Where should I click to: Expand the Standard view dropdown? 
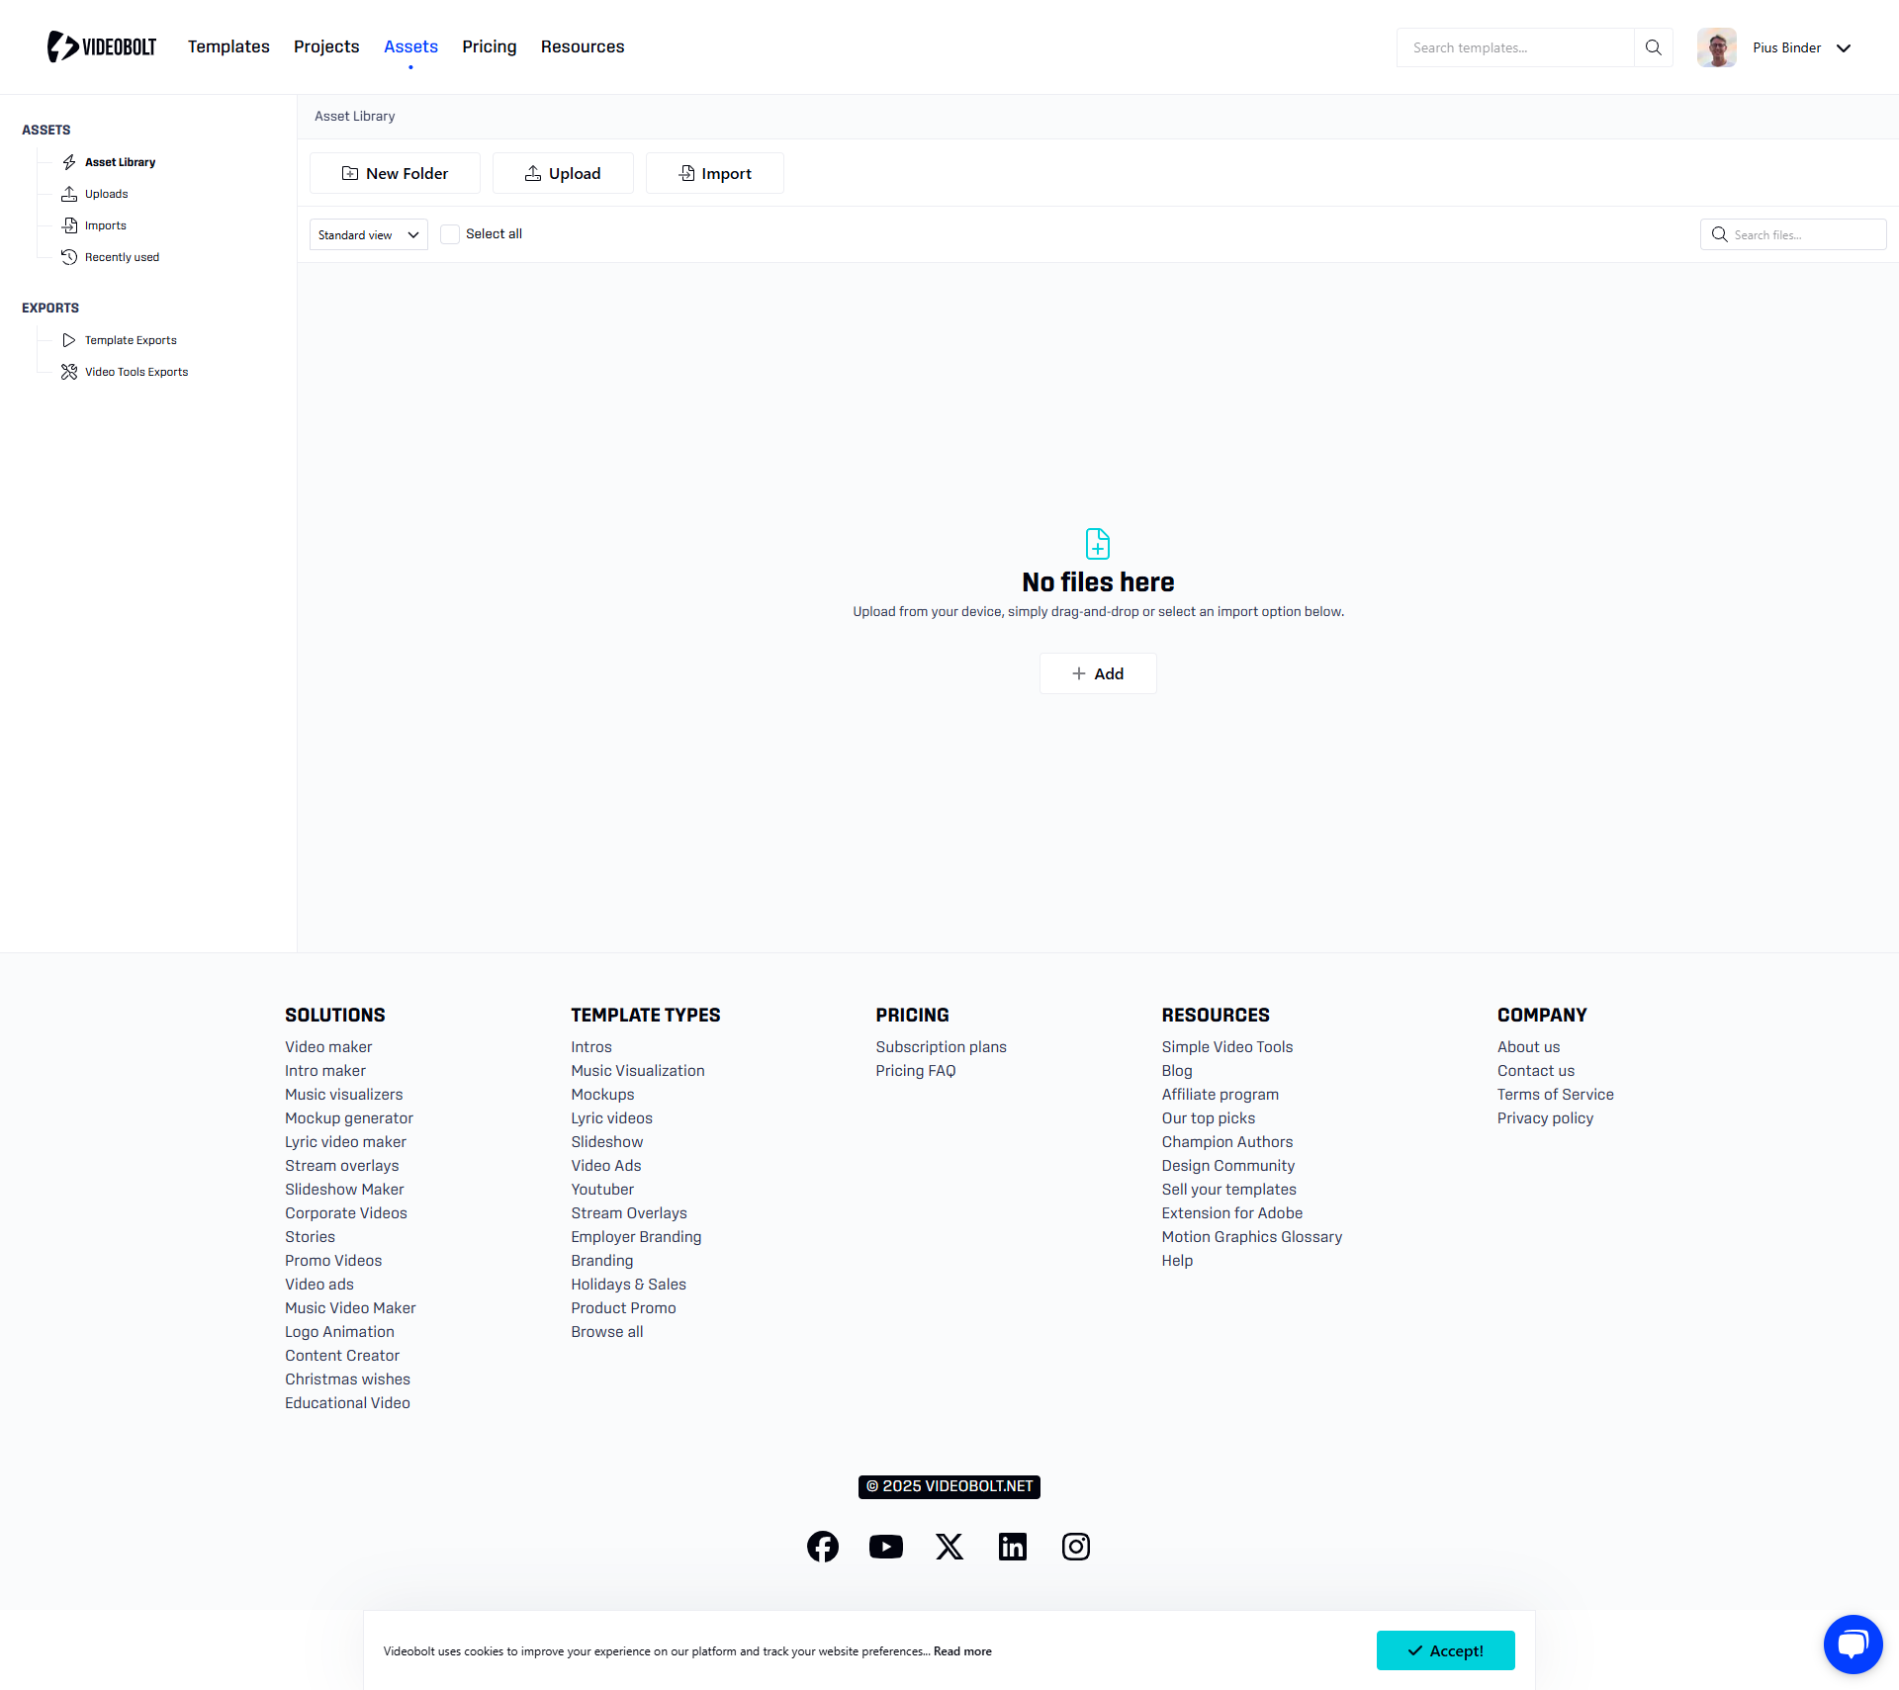[x=368, y=234]
